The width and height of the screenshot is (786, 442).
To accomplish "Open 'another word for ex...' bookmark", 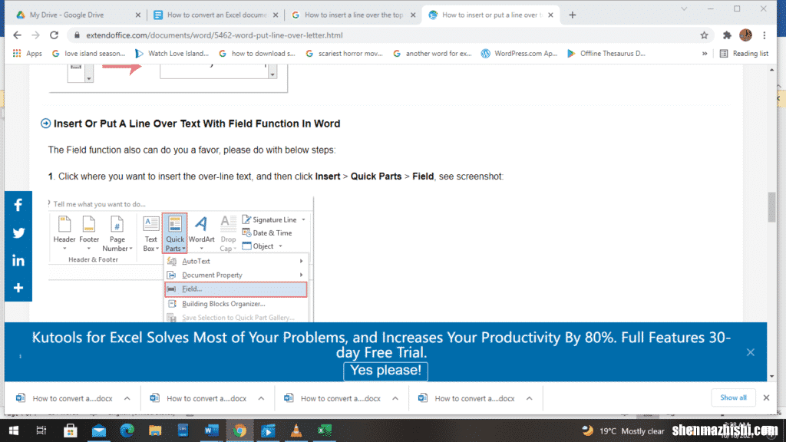I will (x=432, y=53).
